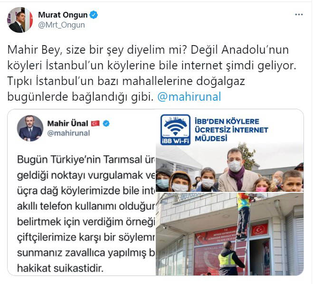The image size is (313, 284).
Task: Click the Turkish flag sign above the doorway
Action: click(259, 230)
